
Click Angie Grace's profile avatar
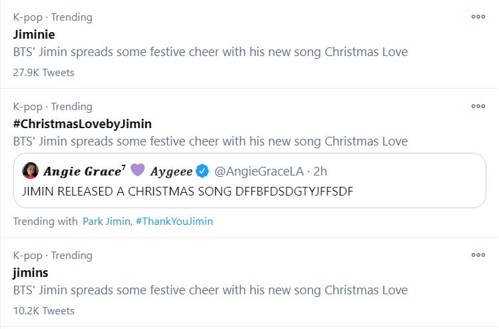pyautogui.click(x=31, y=172)
